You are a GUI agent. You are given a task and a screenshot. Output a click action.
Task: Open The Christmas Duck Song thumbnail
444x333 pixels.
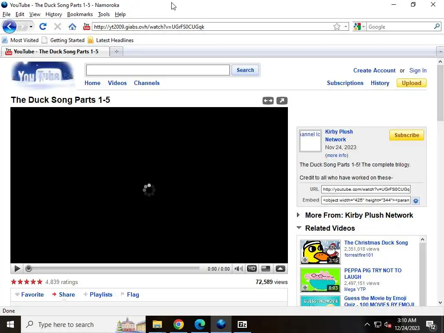coord(320,252)
